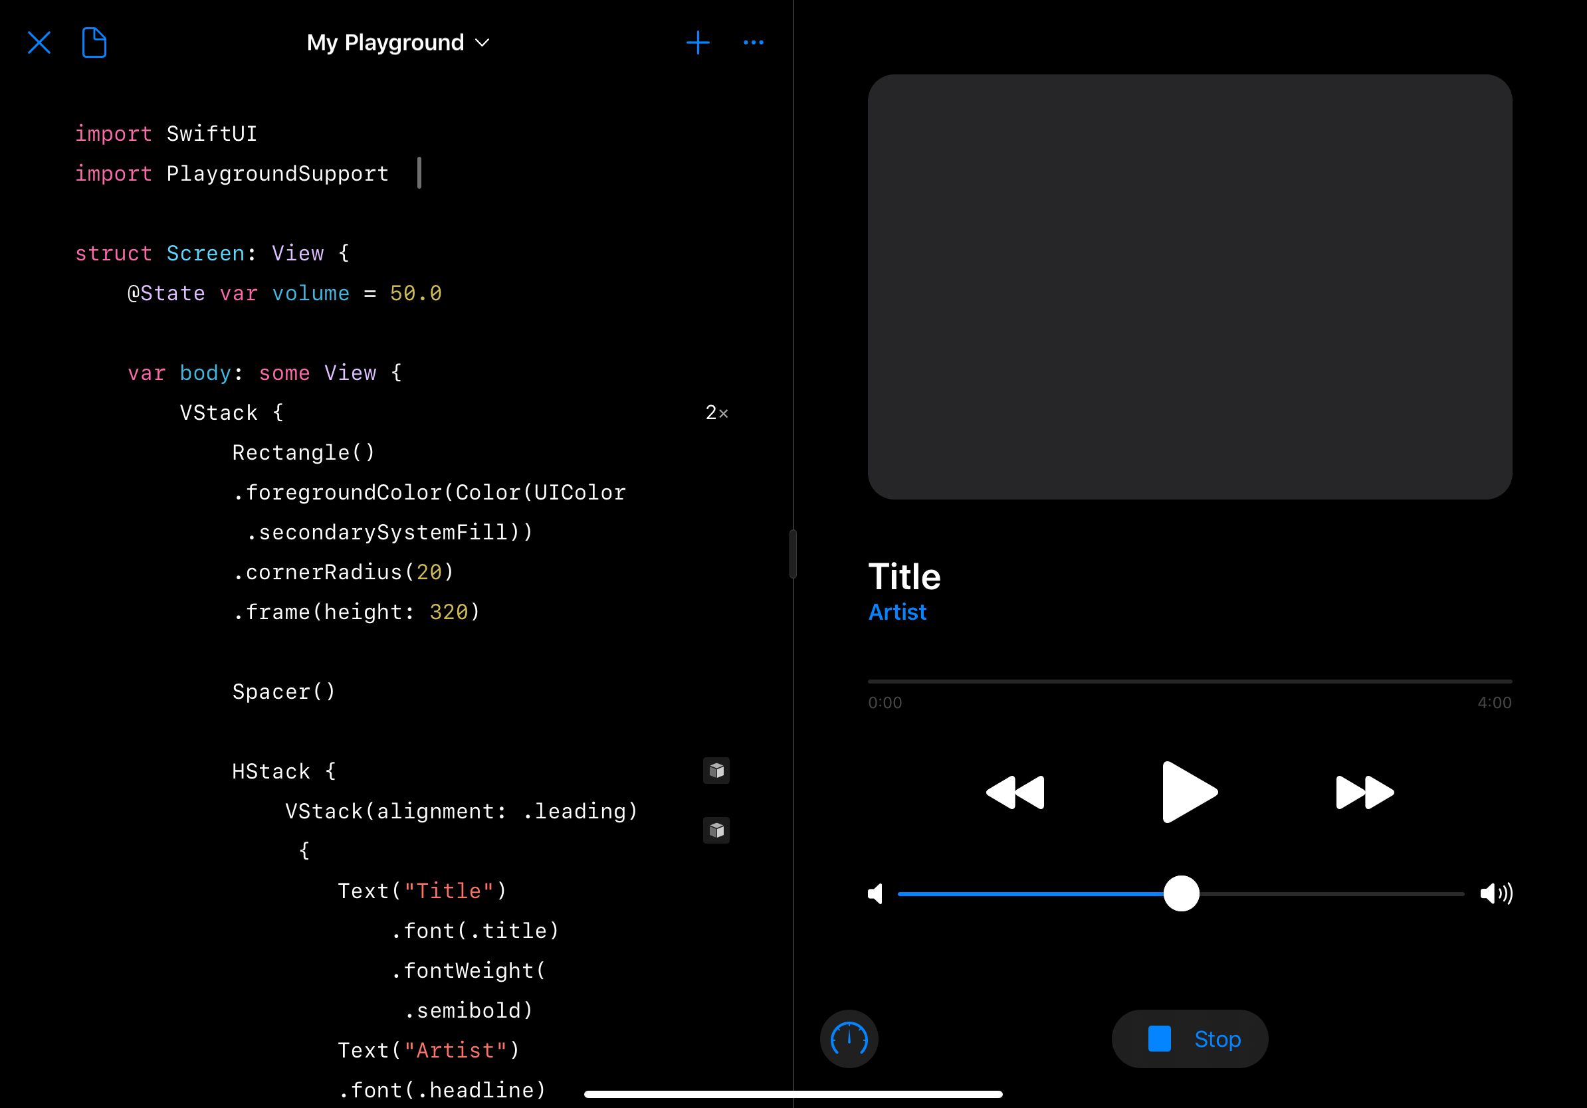The height and width of the screenshot is (1108, 1587).
Task: Click the Artist label in preview
Action: 897,612
